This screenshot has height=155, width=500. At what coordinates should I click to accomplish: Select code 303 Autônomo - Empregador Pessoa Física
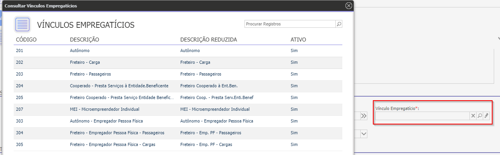[x=178, y=121]
